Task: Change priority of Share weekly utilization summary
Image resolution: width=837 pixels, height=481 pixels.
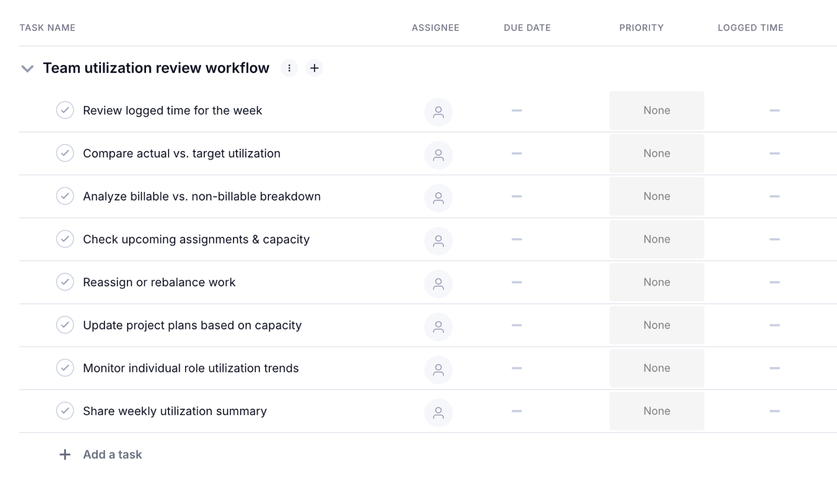Action: click(656, 411)
